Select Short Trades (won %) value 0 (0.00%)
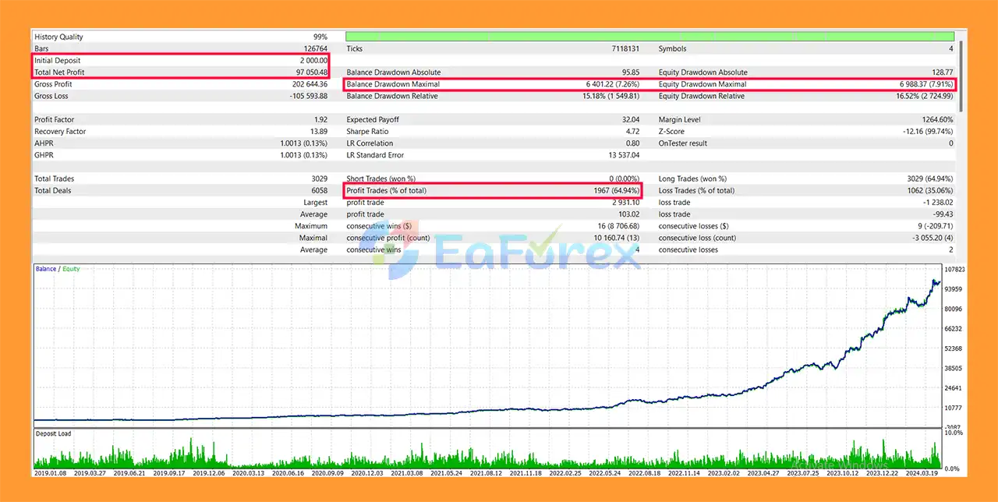The image size is (998, 502). pyautogui.click(x=623, y=179)
